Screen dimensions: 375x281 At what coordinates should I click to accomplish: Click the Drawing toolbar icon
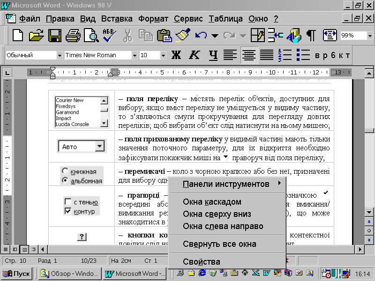tap(294, 36)
